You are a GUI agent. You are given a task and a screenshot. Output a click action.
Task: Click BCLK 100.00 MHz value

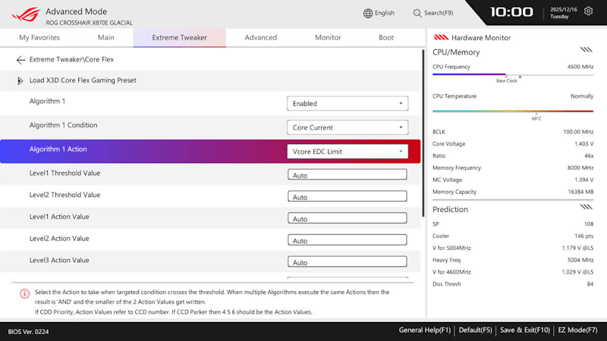578,132
